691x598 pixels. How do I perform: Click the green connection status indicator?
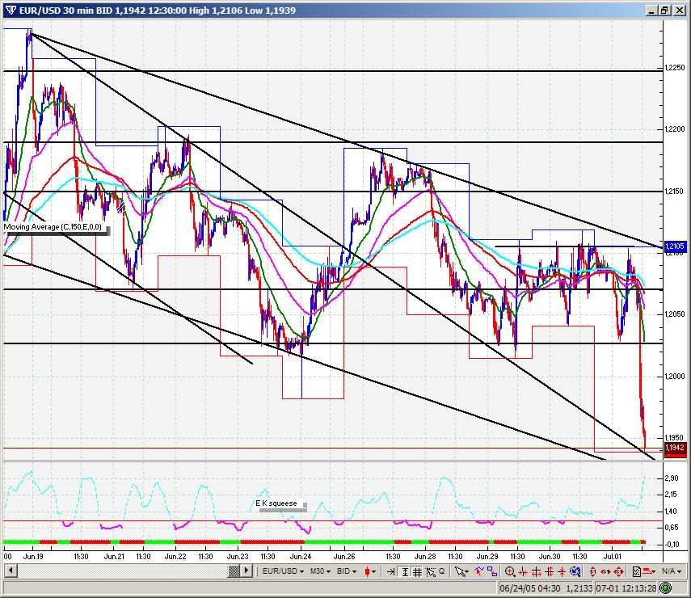pos(666,588)
